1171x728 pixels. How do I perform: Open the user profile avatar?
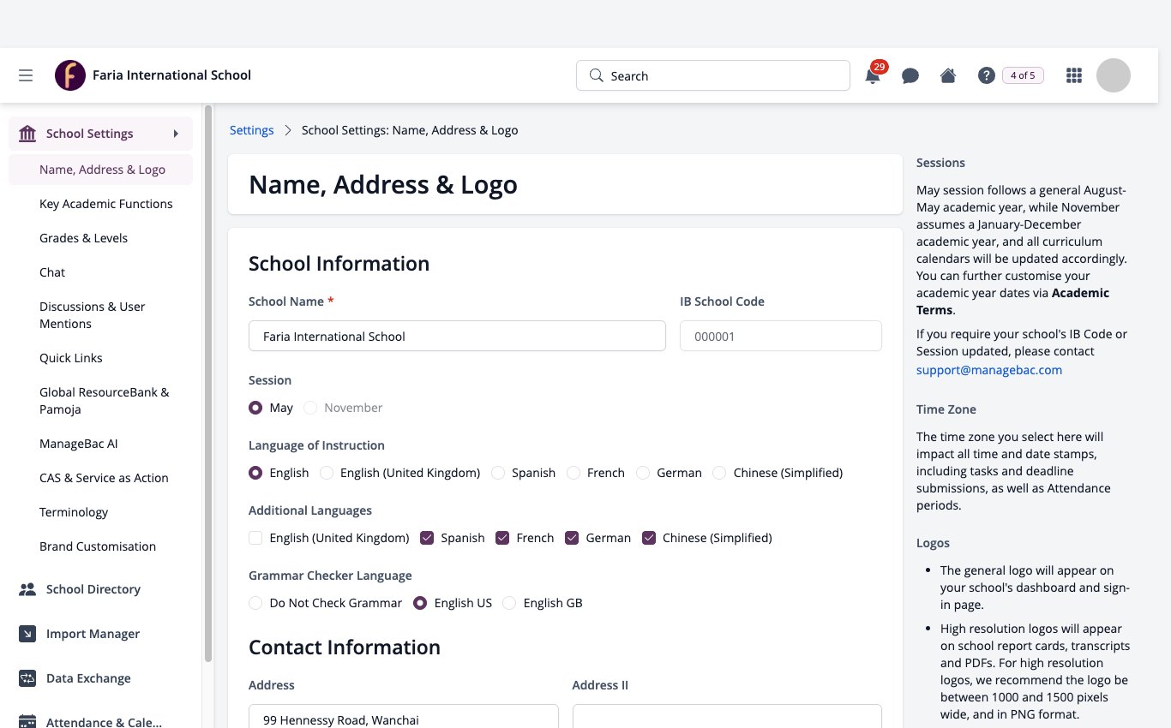tap(1114, 75)
